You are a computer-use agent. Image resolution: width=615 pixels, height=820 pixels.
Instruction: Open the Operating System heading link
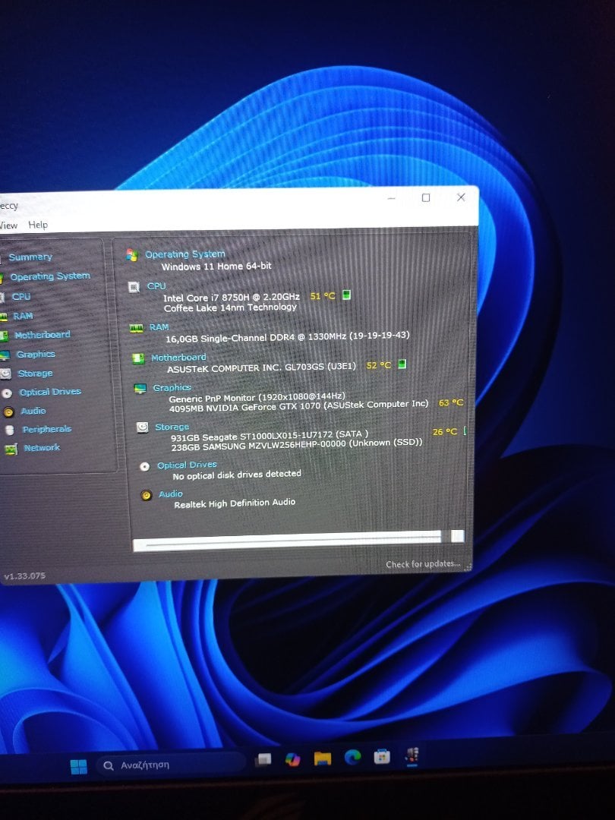(x=185, y=254)
